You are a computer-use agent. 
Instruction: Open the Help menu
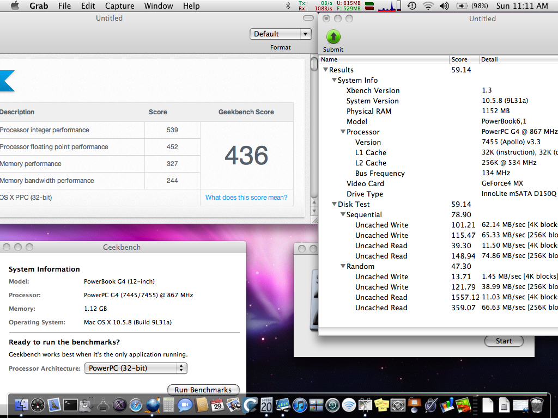point(191,5)
